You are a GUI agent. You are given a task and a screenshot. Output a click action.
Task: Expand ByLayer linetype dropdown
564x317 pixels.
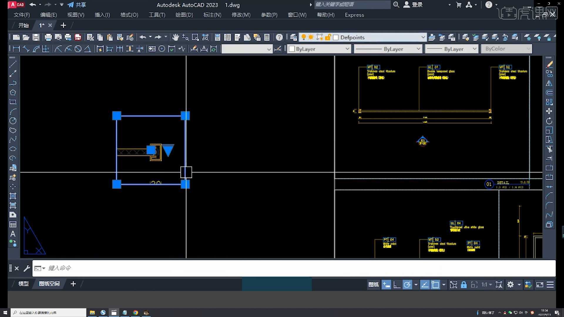pos(418,49)
